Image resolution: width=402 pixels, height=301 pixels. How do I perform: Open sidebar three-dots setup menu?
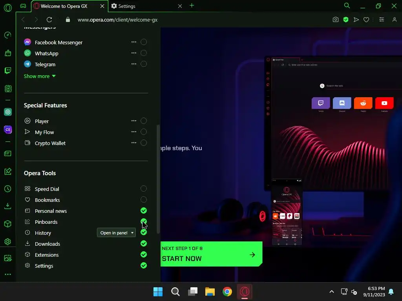tap(8, 274)
